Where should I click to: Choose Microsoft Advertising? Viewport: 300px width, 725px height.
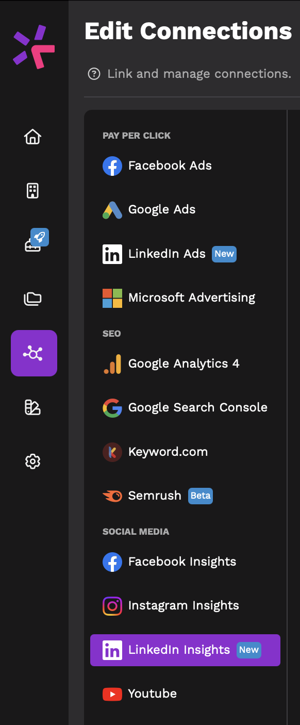click(x=185, y=298)
